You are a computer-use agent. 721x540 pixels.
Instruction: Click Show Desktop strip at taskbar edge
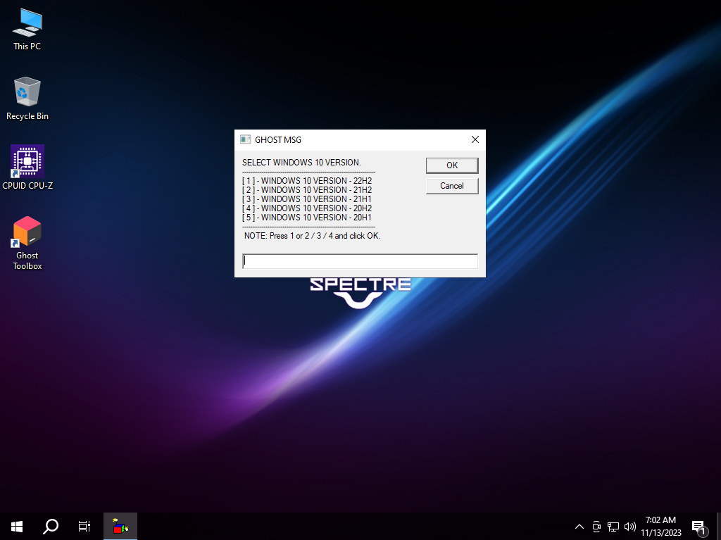(719, 526)
